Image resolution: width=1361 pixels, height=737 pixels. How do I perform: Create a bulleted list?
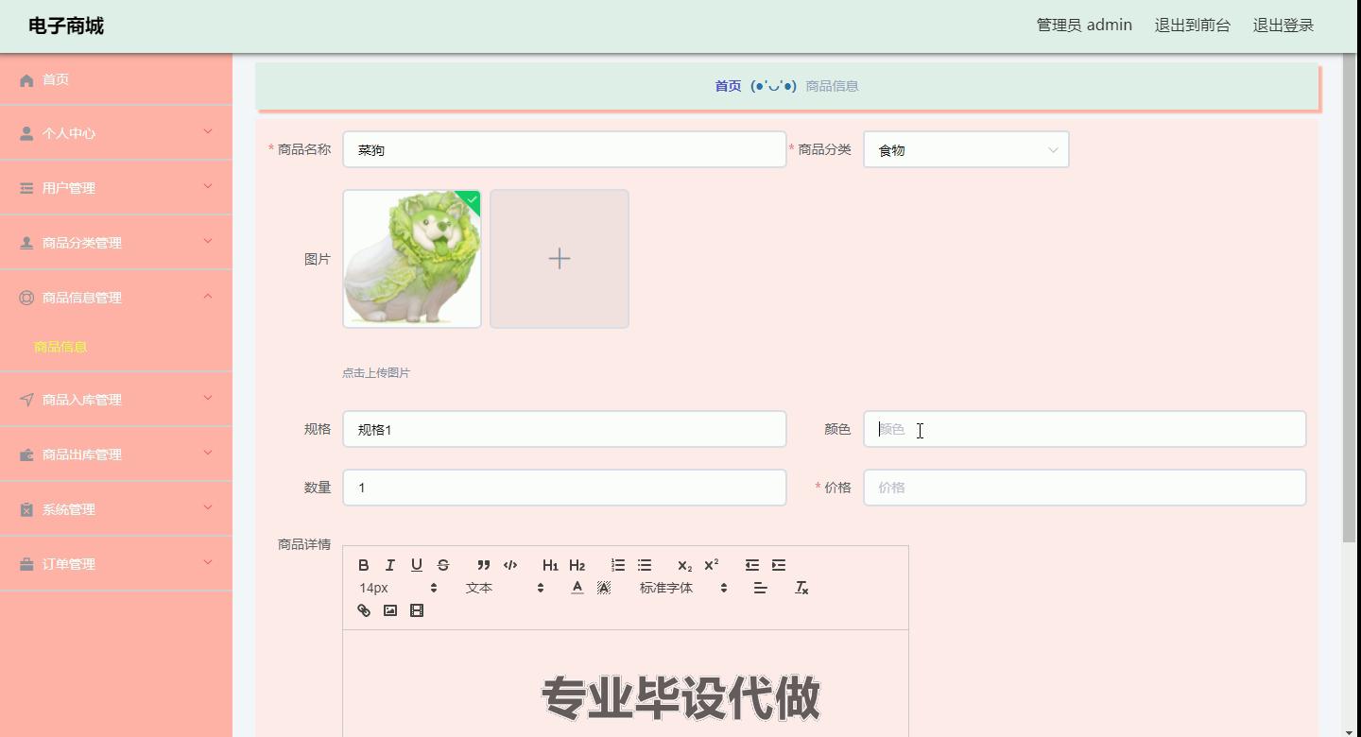click(x=645, y=565)
